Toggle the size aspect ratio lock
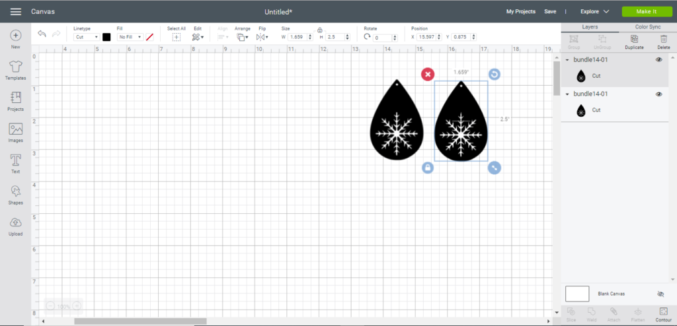The width and height of the screenshot is (677, 326). (x=319, y=30)
